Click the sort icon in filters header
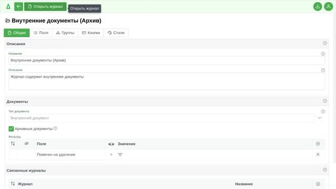This screenshot has width=336, height=189. (x=13, y=143)
